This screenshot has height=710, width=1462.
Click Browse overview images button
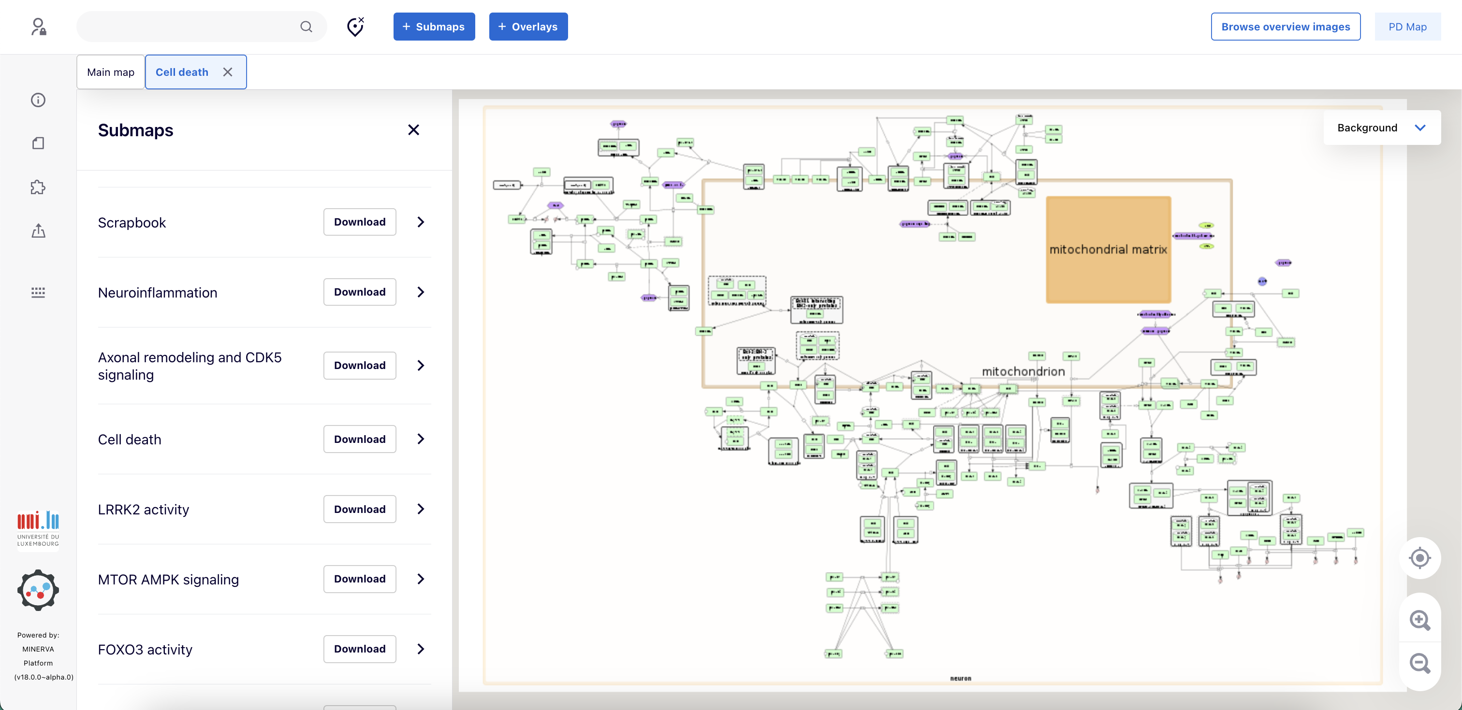[1285, 27]
